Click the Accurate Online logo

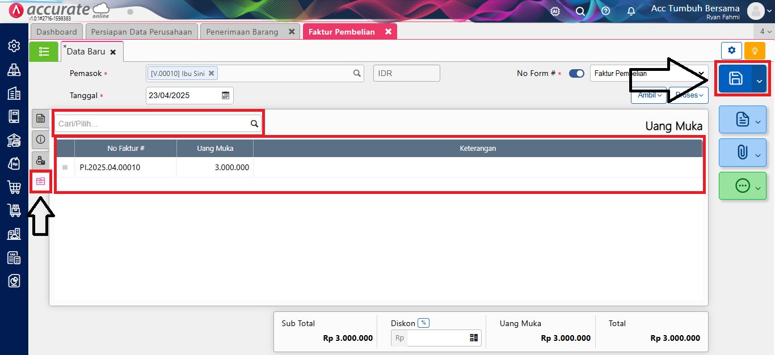pyautogui.click(x=59, y=11)
